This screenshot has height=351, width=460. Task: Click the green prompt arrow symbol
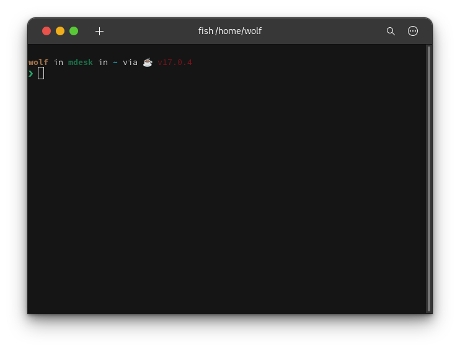point(31,74)
